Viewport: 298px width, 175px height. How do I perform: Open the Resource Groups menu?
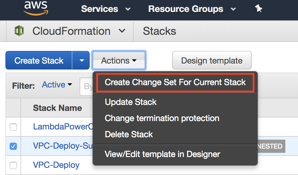192,9
